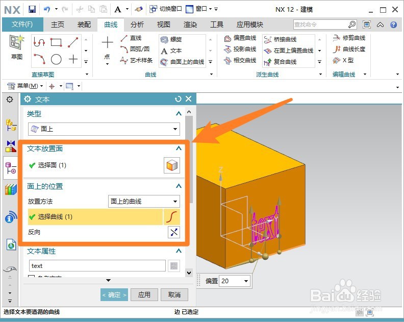Click the Save icon in title bar
The height and width of the screenshot is (322, 404).
[32, 9]
